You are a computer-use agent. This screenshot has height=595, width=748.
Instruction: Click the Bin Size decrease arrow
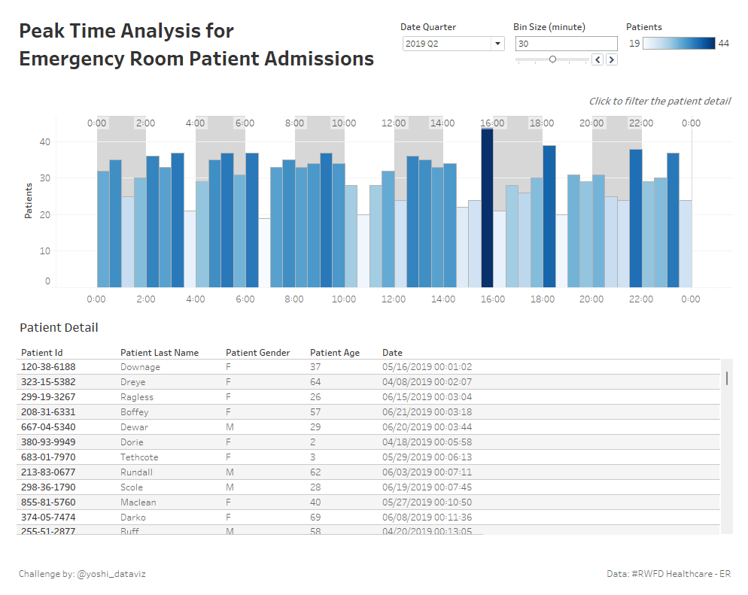point(597,59)
